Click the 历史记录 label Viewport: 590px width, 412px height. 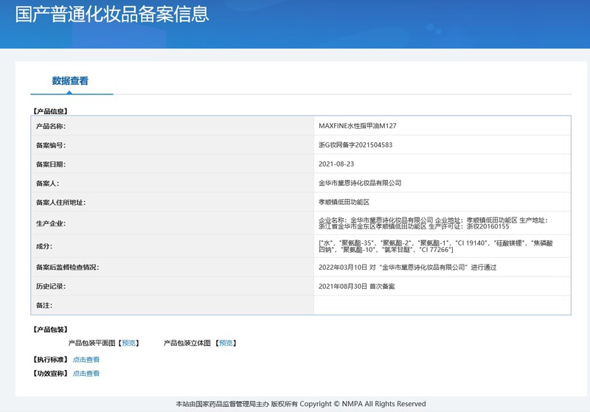click(51, 286)
